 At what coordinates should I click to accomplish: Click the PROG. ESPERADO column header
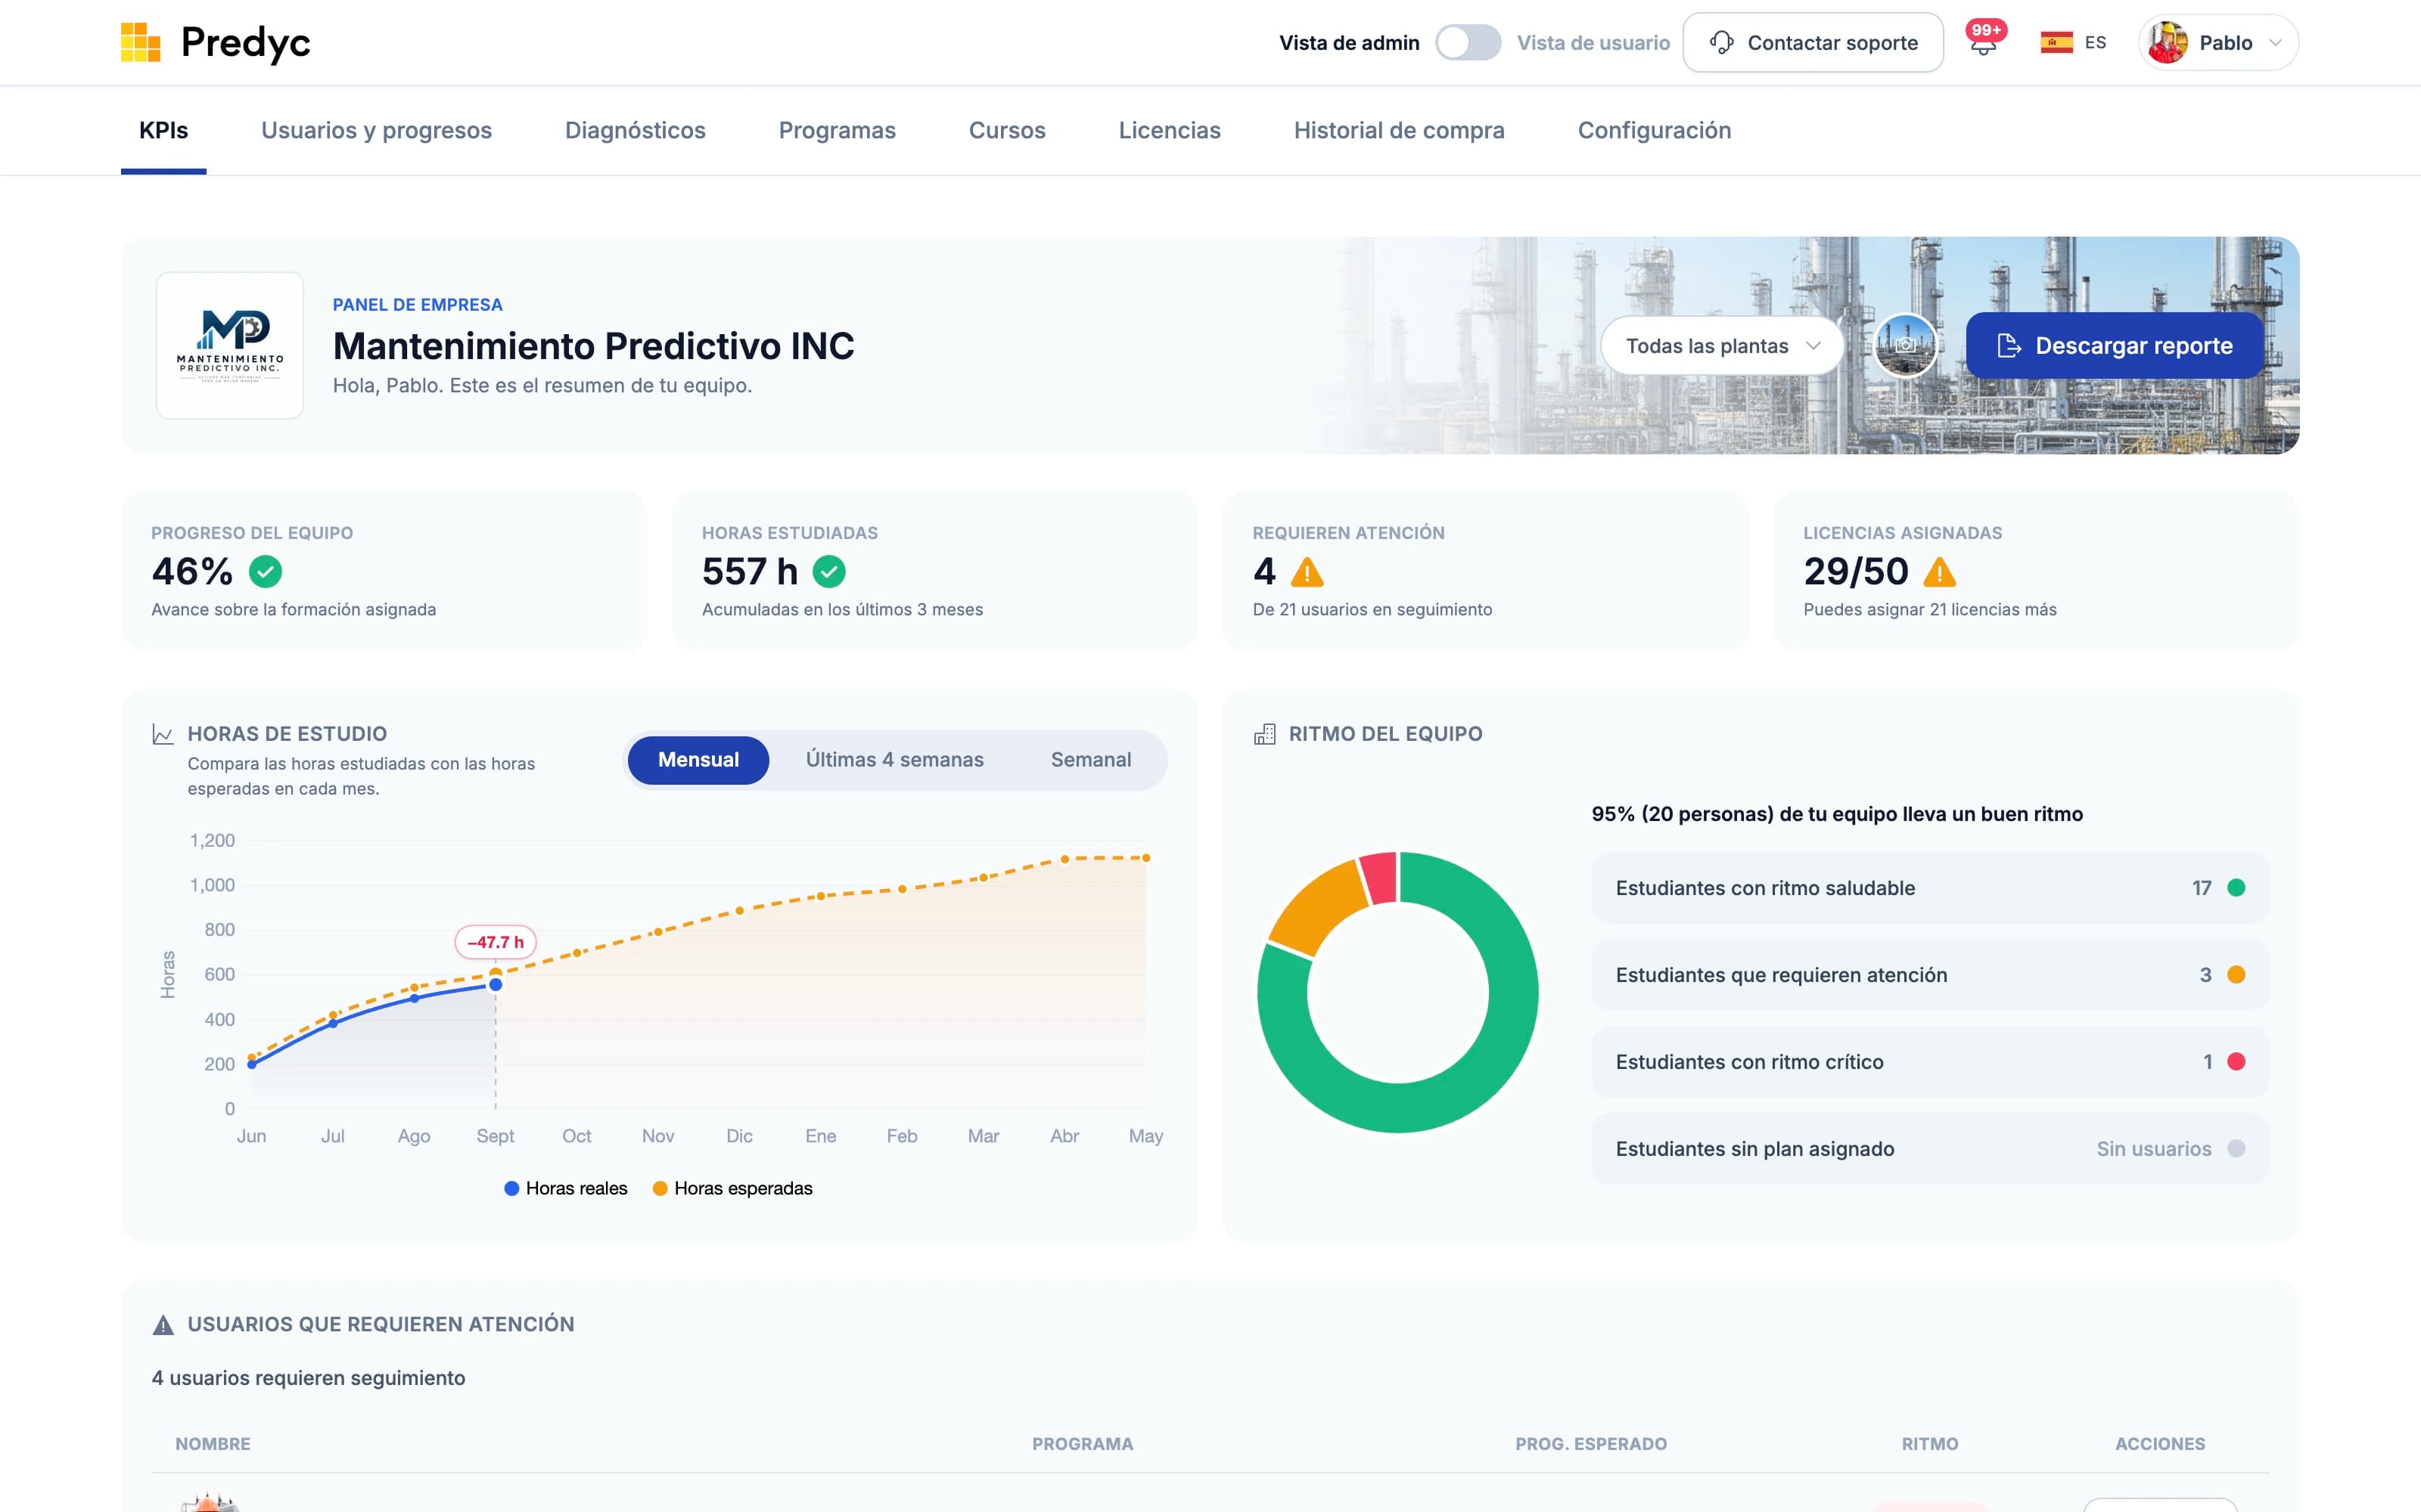click(x=1590, y=1444)
